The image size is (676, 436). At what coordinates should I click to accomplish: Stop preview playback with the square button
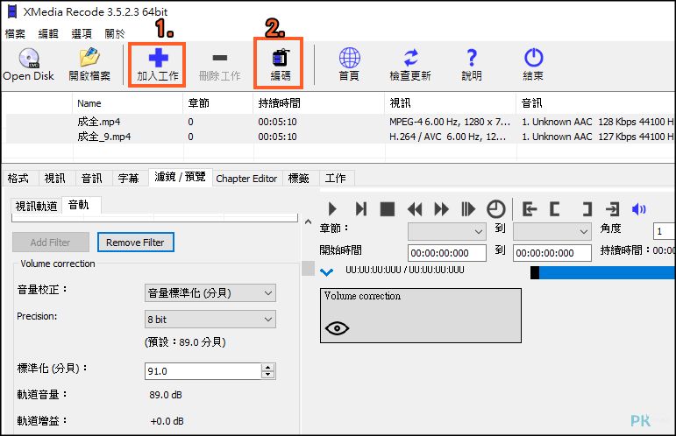click(x=388, y=209)
